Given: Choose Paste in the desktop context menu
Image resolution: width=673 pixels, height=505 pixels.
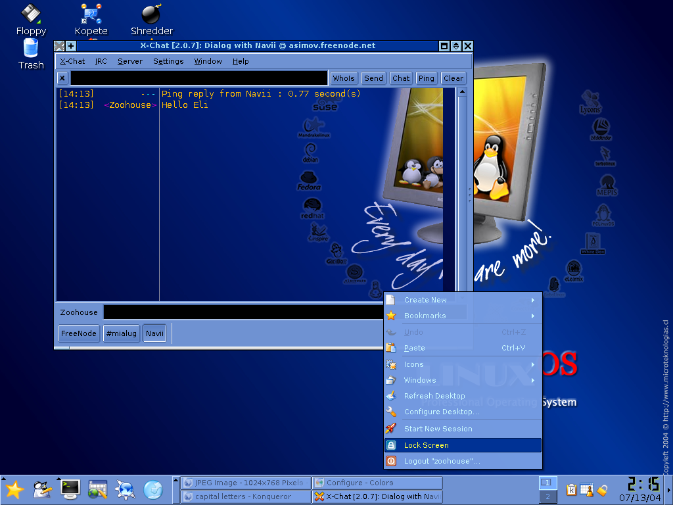Looking at the screenshot, I should [x=463, y=348].
